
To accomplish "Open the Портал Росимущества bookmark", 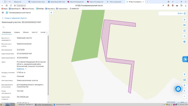I will tap(29, 9).
